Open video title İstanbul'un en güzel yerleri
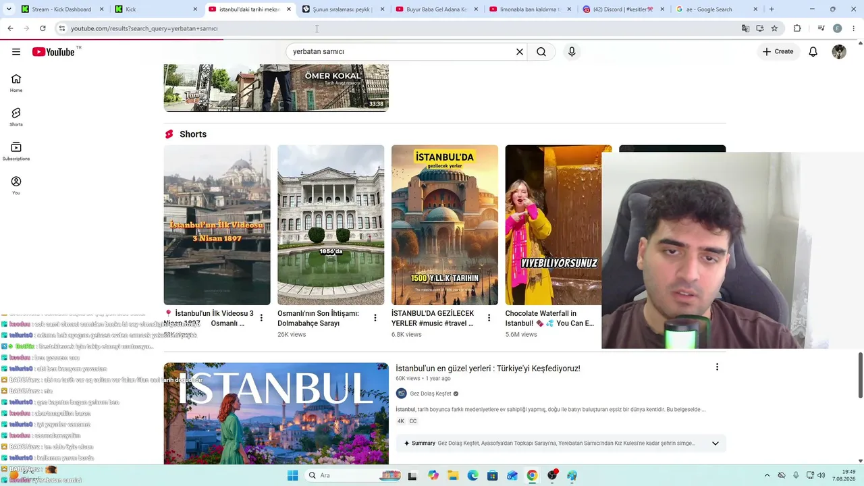 pos(488,369)
